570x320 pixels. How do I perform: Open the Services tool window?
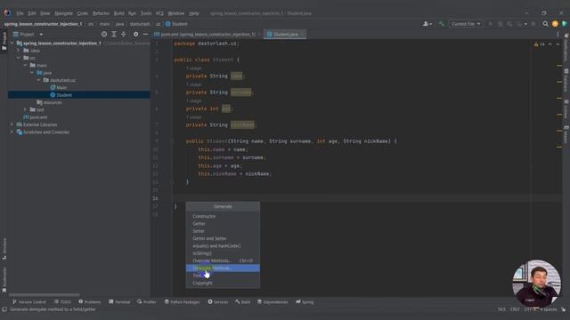[x=217, y=302]
